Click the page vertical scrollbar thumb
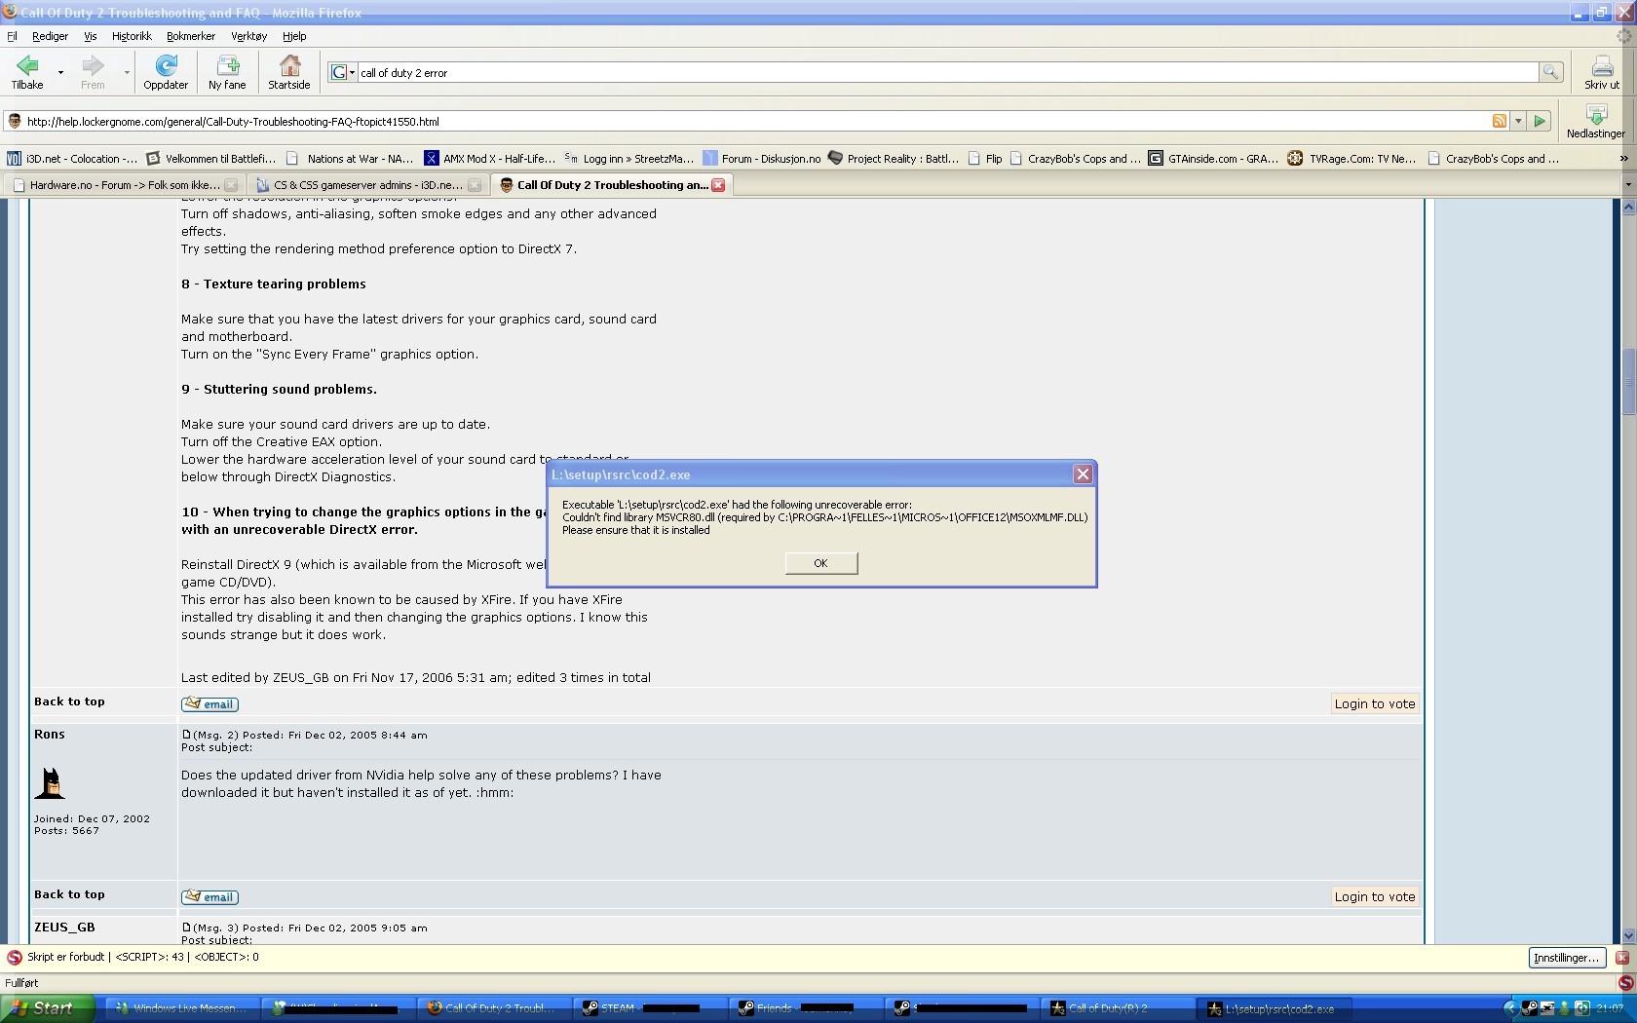This screenshot has height=1023, width=1637. 1628,381
